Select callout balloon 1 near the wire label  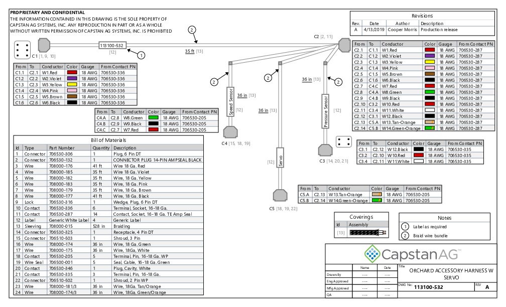point(141,55)
